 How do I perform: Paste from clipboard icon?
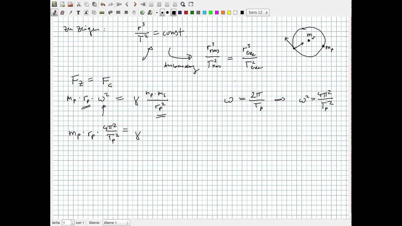(94, 4)
